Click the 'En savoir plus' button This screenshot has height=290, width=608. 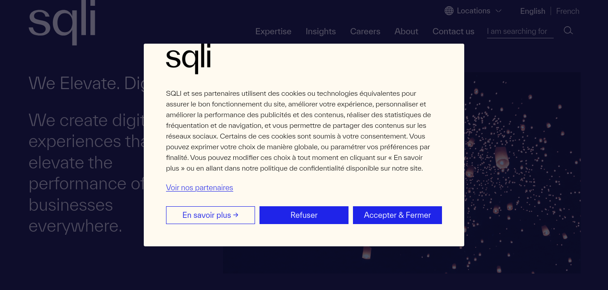coord(211,215)
